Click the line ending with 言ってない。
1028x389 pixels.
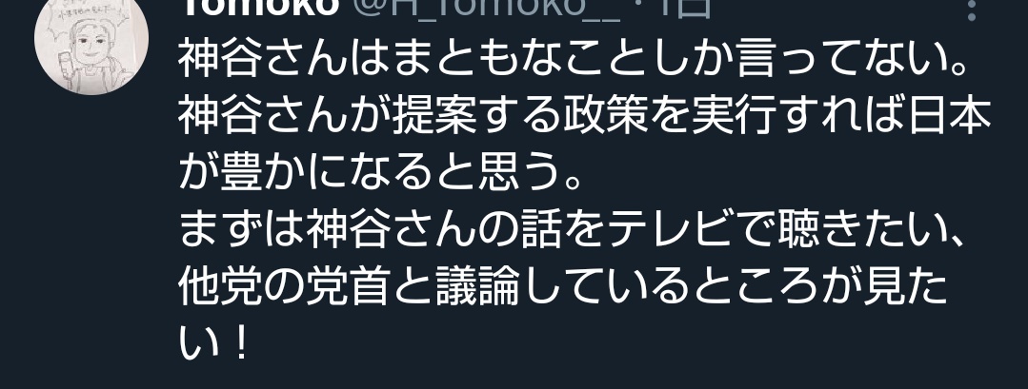click(574, 60)
